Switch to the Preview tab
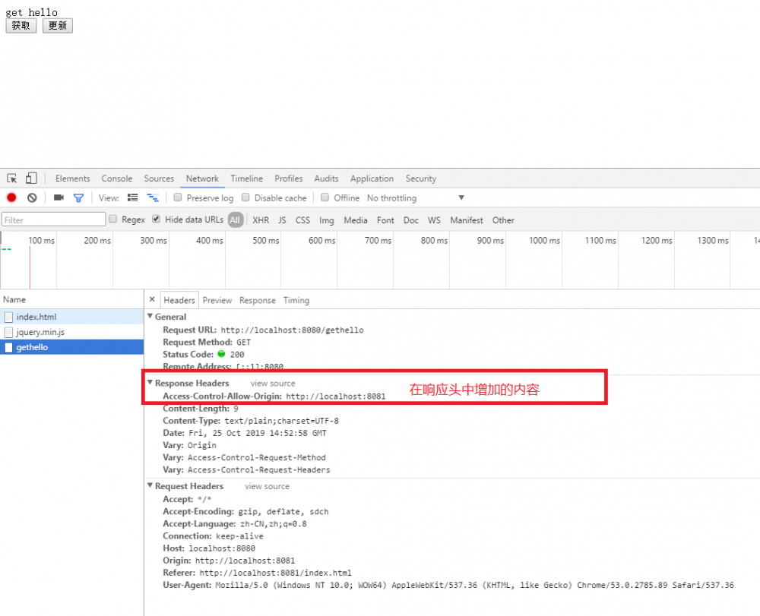760x616 pixels. pyautogui.click(x=217, y=300)
